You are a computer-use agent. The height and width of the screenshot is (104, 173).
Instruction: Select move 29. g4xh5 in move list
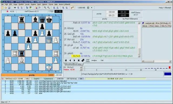pyautogui.click(x=68, y=53)
